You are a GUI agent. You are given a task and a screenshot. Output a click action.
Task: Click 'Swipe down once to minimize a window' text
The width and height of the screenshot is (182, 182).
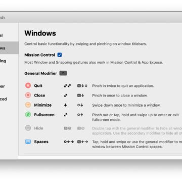126,105
